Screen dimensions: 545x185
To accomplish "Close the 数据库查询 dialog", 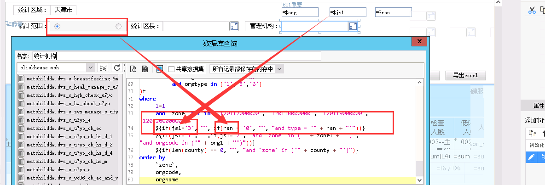I will pos(419,42).
